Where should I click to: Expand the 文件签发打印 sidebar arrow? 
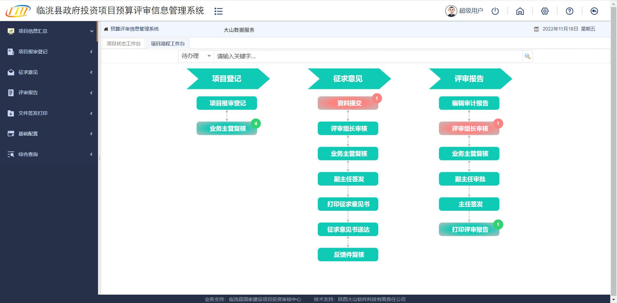tap(91, 114)
